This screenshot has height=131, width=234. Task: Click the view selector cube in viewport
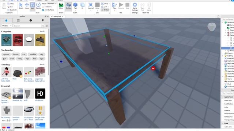[x=212, y=27]
